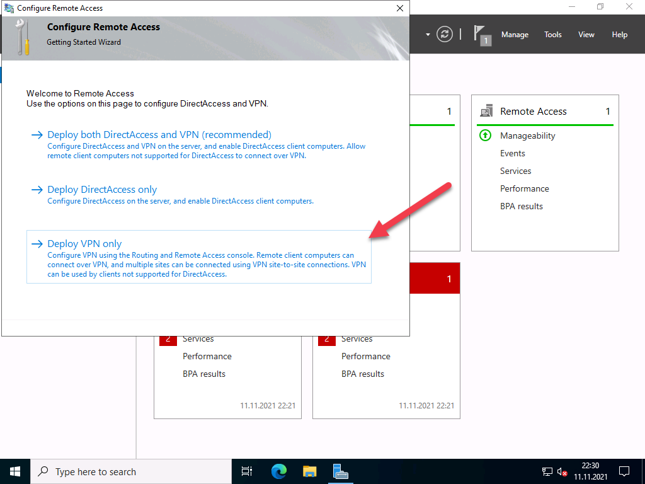Click the Deploy VPN only option
645x484 pixels.
tap(198, 257)
